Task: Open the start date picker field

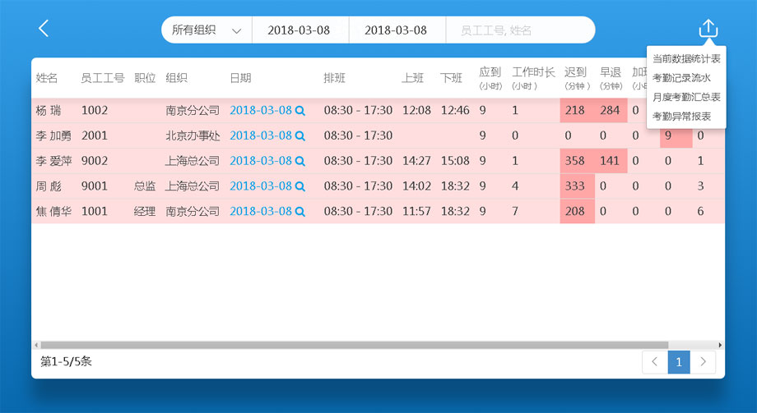Action: pyautogui.click(x=300, y=30)
